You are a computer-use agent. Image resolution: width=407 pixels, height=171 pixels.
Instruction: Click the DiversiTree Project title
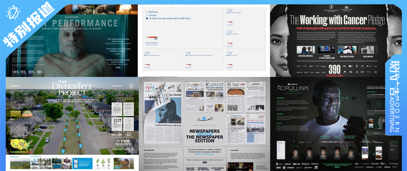point(72,90)
